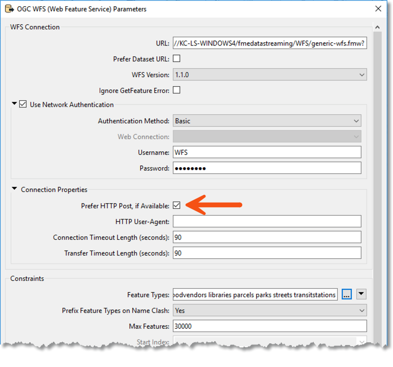Disable Prefer HTTP Post, if Available
Screen dimensions: 393x367
pyautogui.click(x=177, y=205)
